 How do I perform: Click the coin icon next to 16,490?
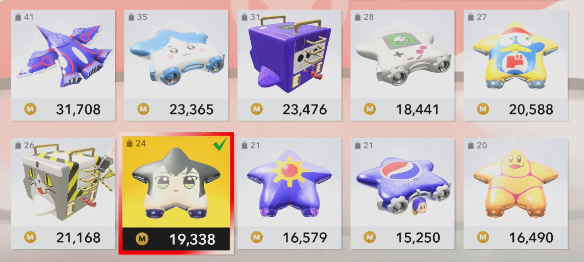tap(483, 237)
